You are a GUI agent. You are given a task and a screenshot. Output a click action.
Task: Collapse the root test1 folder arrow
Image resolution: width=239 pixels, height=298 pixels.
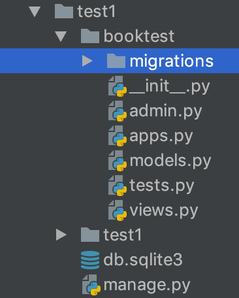point(35,12)
